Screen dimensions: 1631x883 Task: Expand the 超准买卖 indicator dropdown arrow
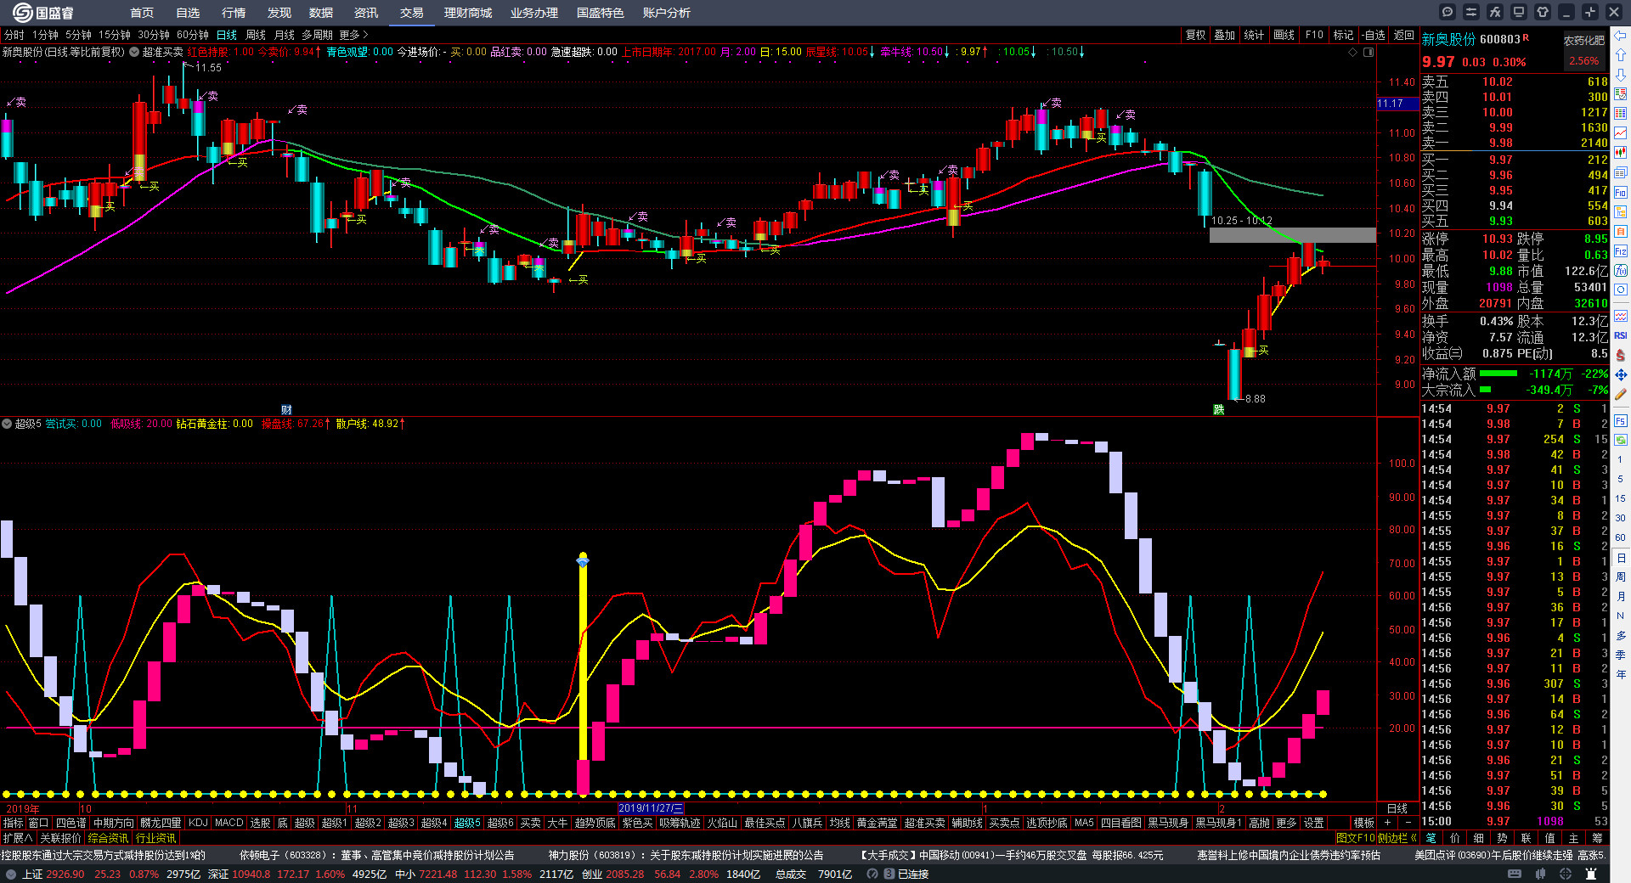click(x=134, y=52)
